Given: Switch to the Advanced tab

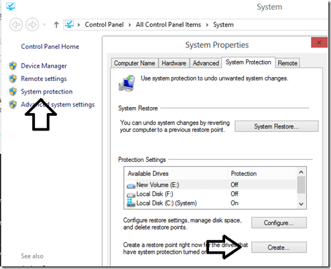Looking at the screenshot, I should coord(206,63).
